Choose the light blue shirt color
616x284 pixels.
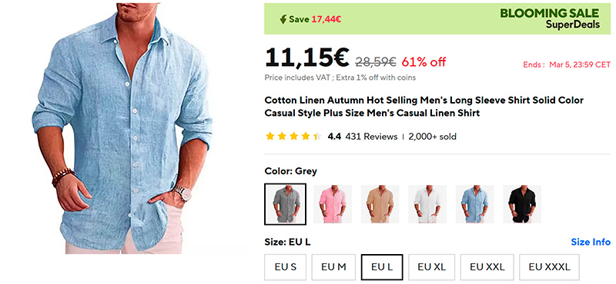point(474,204)
